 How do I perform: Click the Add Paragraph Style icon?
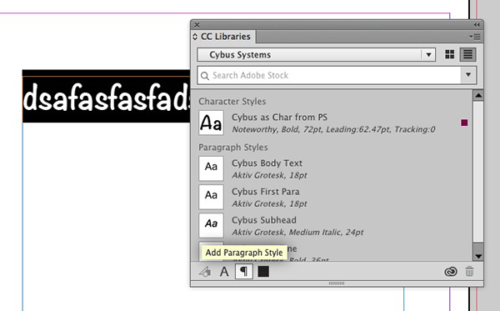click(x=244, y=272)
